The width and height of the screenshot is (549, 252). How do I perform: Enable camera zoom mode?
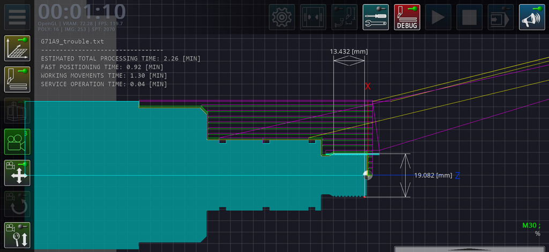pyautogui.click(x=17, y=235)
